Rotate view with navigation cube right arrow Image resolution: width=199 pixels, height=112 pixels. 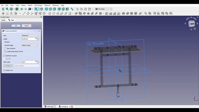(197, 24)
